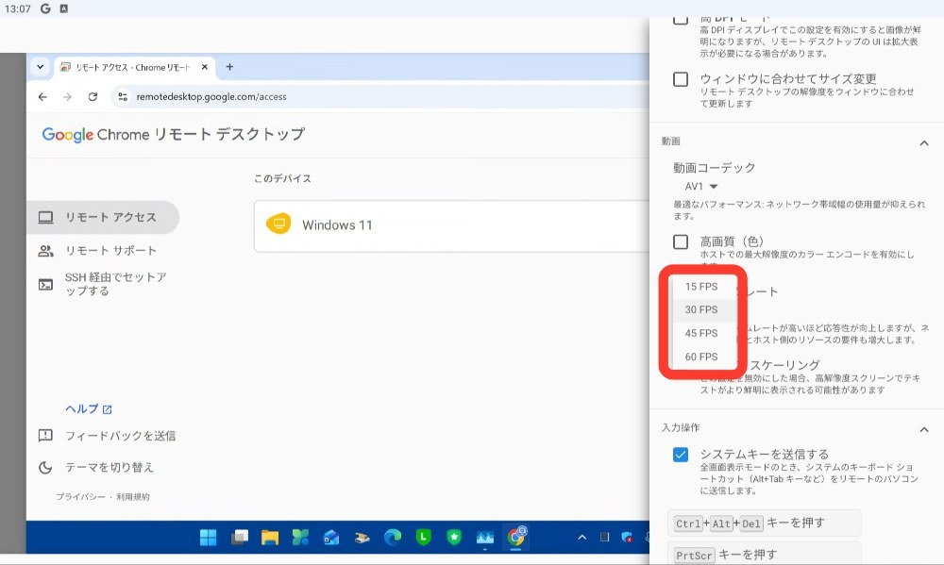Open リモート サポート in sidebar
The width and height of the screenshot is (944, 565).
pyautogui.click(x=103, y=250)
